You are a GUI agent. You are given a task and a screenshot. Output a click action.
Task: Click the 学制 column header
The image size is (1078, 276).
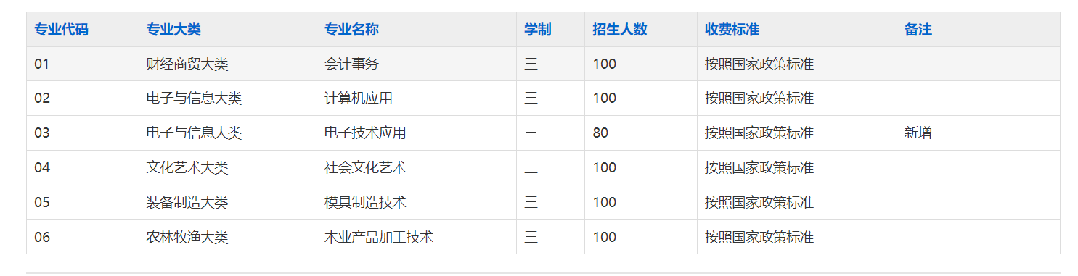pyautogui.click(x=551, y=30)
